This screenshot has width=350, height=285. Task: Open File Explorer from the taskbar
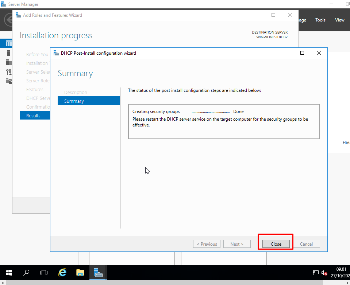80,273
